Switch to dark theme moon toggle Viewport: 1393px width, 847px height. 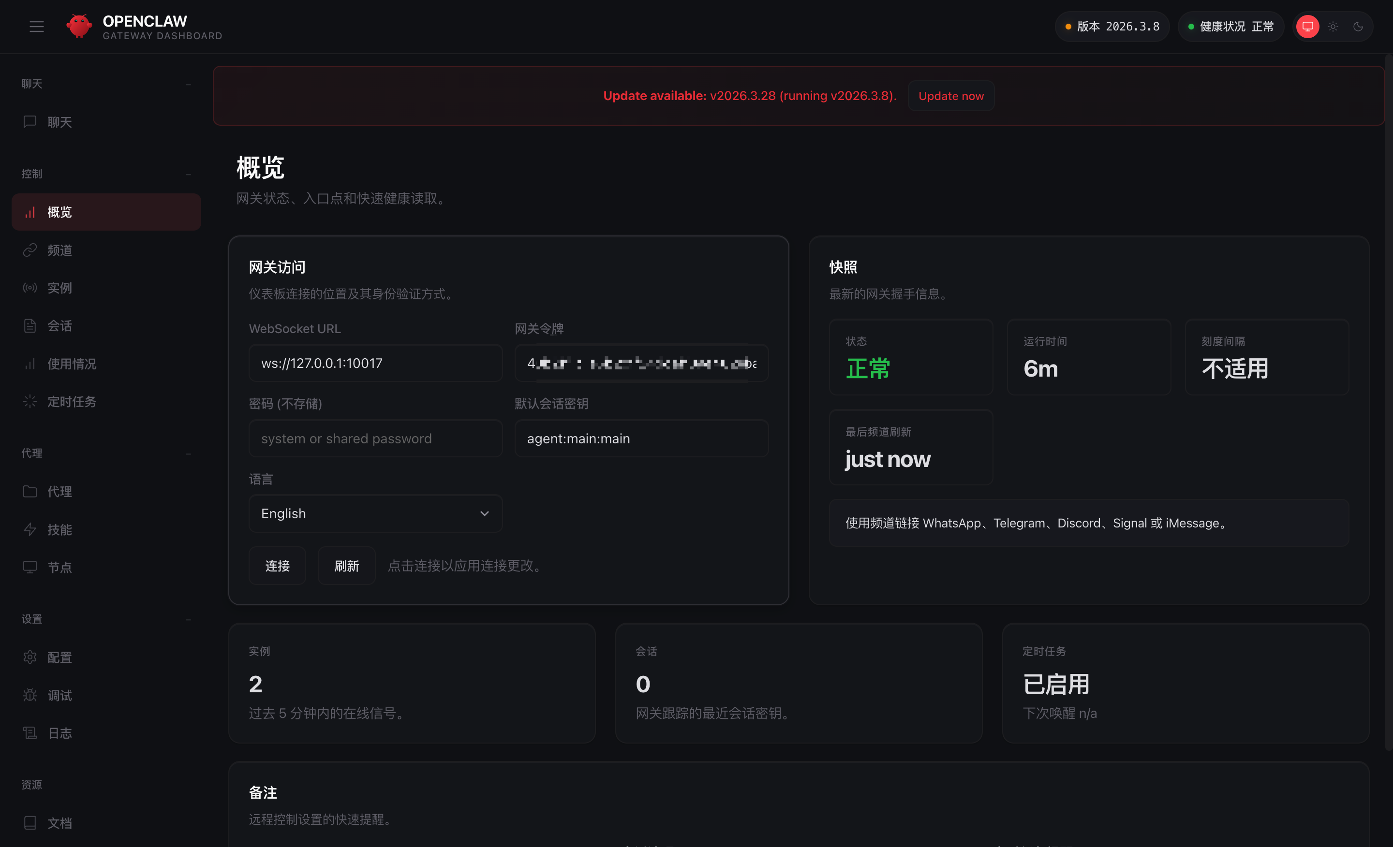coord(1358,27)
